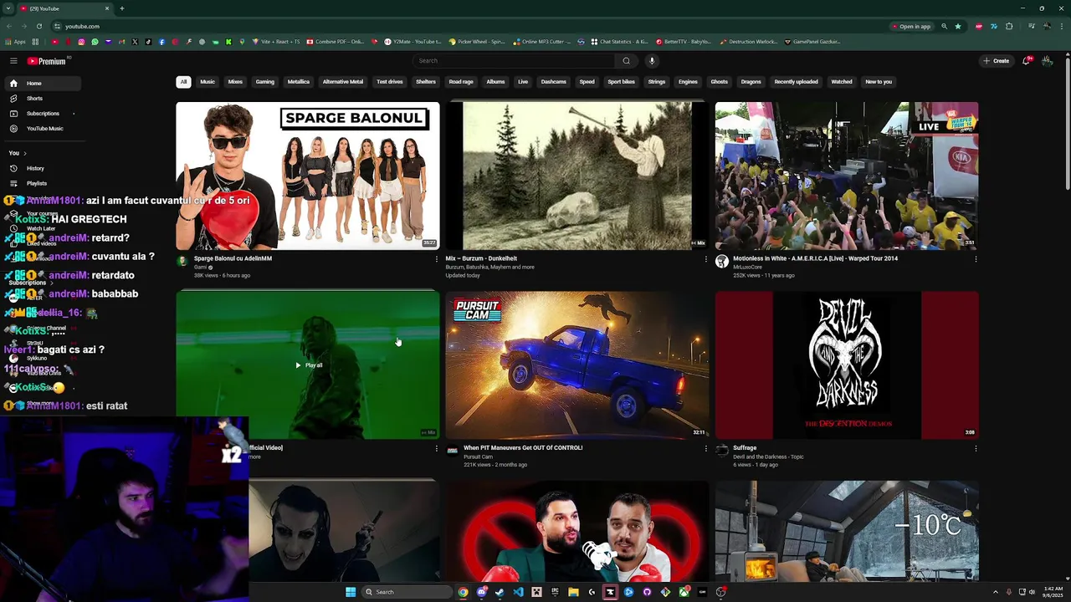1071x602 pixels.
Task: Open the YouTube account avatar menu
Action: click(x=1048, y=60)
